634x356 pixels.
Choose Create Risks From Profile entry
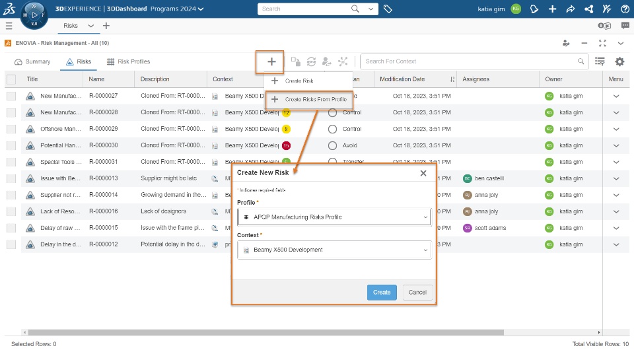(309, 99)
